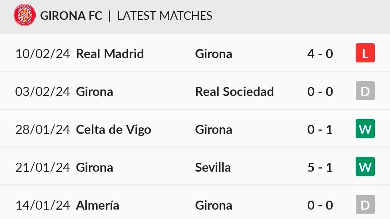Screen dimensions: 390x219
Task: Click the red L loss badge
Action: 365,53
